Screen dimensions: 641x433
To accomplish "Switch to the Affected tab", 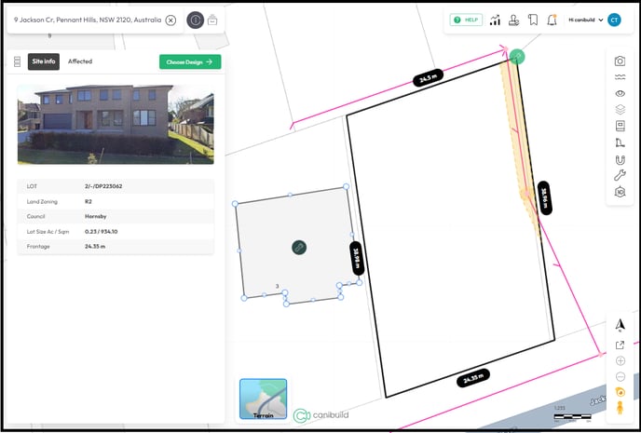I will [80, 61].
